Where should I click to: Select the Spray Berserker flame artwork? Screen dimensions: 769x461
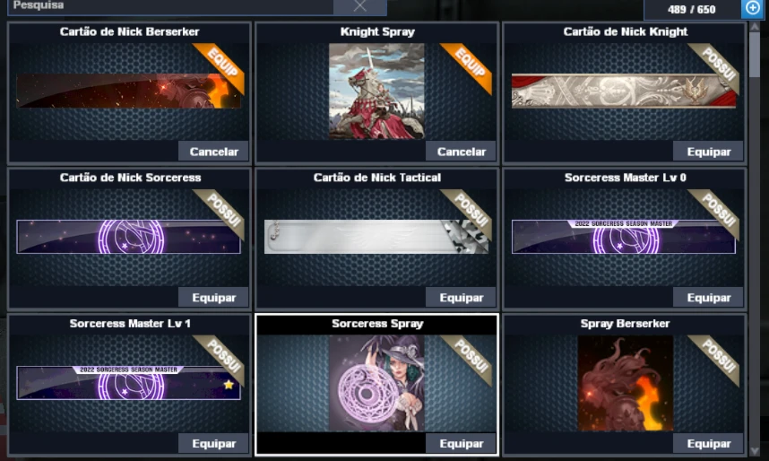626,383
